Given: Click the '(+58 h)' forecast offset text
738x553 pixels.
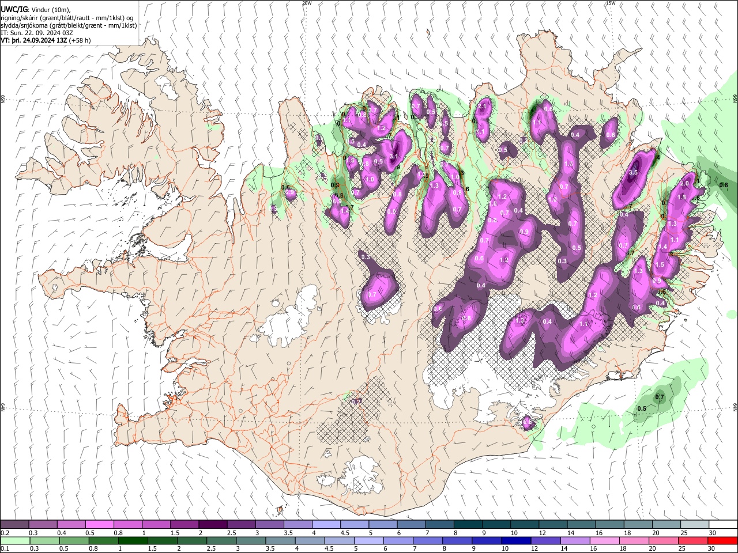Looking at the screenshot, I should coord(80,41).
